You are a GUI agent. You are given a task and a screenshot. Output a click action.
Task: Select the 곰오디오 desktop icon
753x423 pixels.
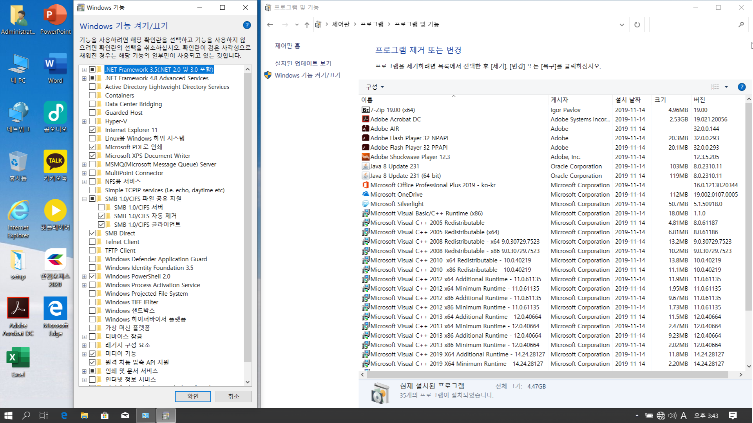click(x=55, y=117)
